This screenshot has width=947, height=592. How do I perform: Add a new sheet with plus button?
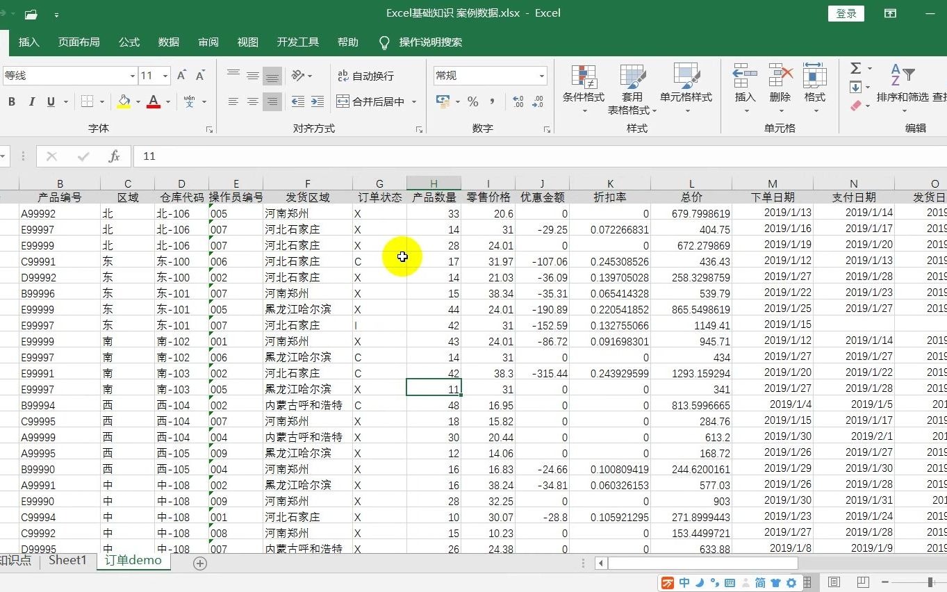pyautogui.click(x=200, y=564)
